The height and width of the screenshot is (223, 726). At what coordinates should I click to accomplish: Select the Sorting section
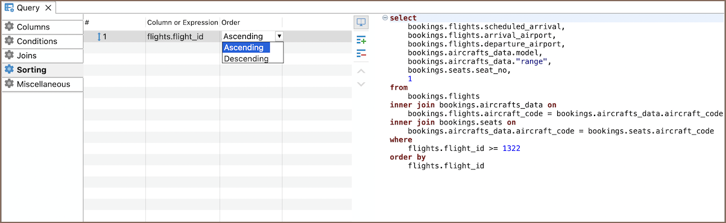42,70
